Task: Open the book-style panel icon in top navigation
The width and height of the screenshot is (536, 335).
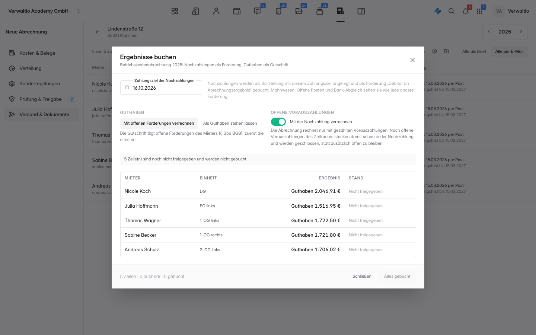Action: click(x=361, y=11)
